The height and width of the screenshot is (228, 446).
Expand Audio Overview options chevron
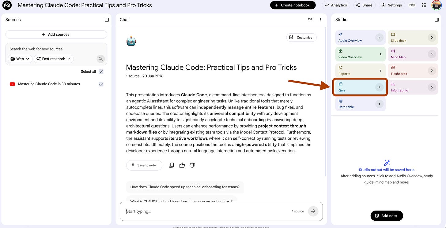[379, 38]
